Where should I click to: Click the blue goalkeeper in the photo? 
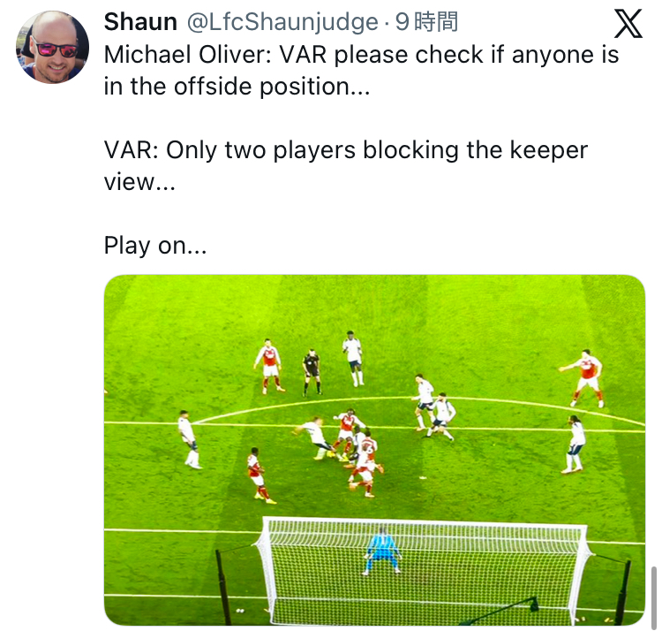(x=382, y=551)
